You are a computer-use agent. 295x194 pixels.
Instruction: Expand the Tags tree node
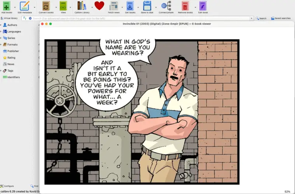click(x=1, y=71)
